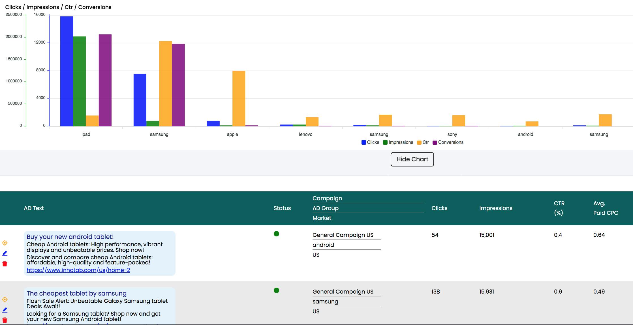Edit the cheapest samsung tablet ad
The height and width of the screenshot is (325, 633).
[x=5, y=310]
